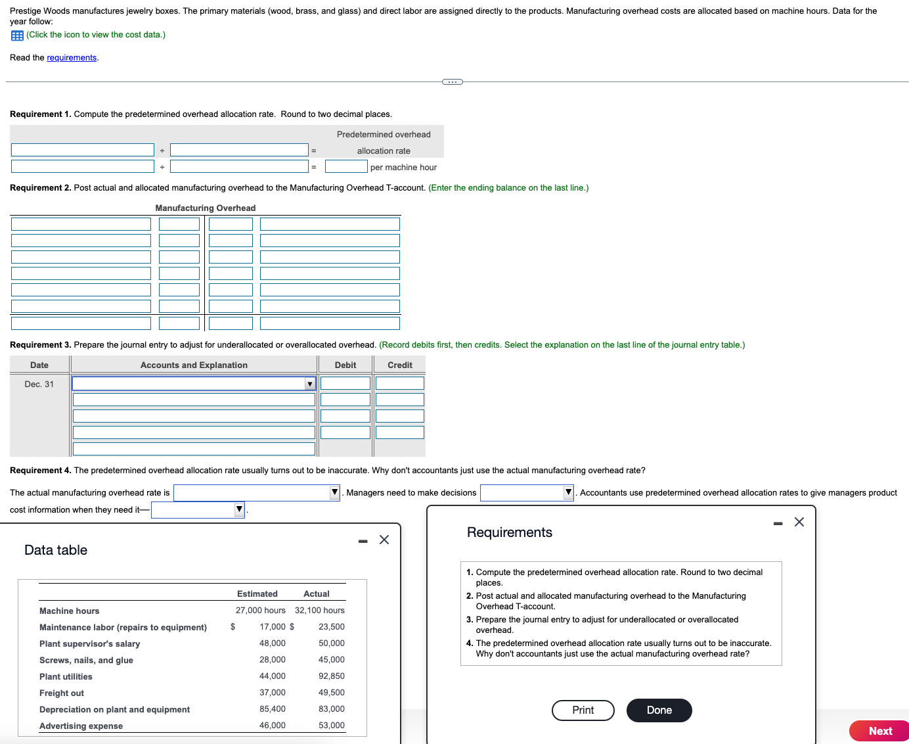Click the ellipsis divider icon mid-page
The image size is (909, 744).
point(452,81)
